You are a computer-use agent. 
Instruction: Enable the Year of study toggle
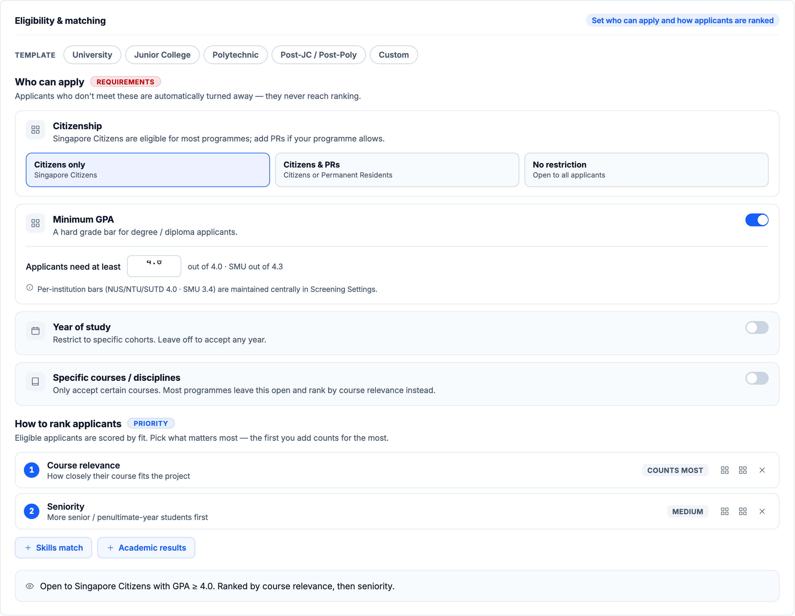[757, 328]
